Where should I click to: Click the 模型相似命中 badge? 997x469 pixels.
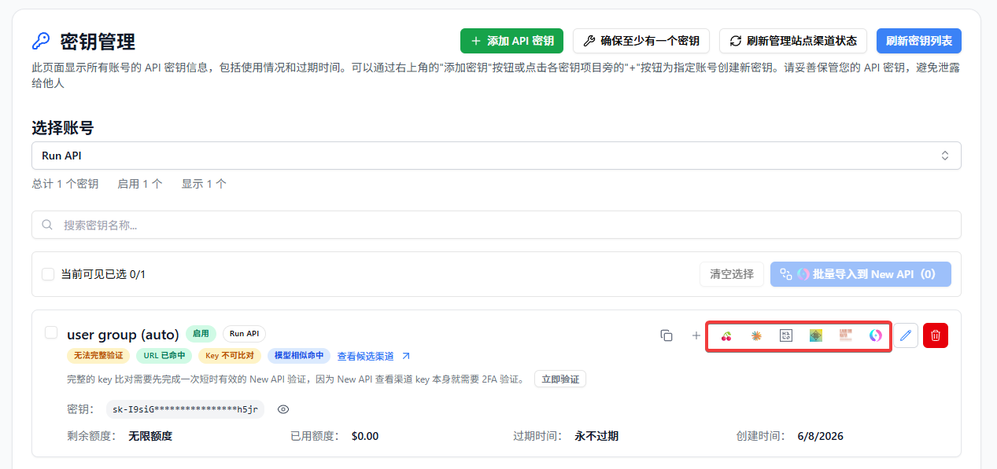pyautogui.click(x=299, y=356)
